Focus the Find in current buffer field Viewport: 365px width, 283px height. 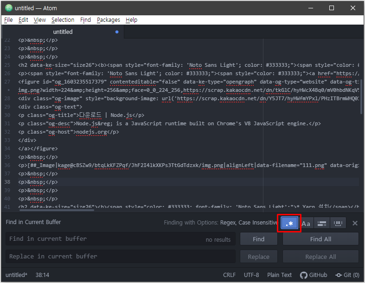[x=120, y=239]
